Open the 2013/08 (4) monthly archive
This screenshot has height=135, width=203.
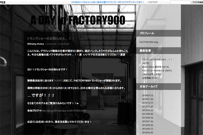pos(147,118)
